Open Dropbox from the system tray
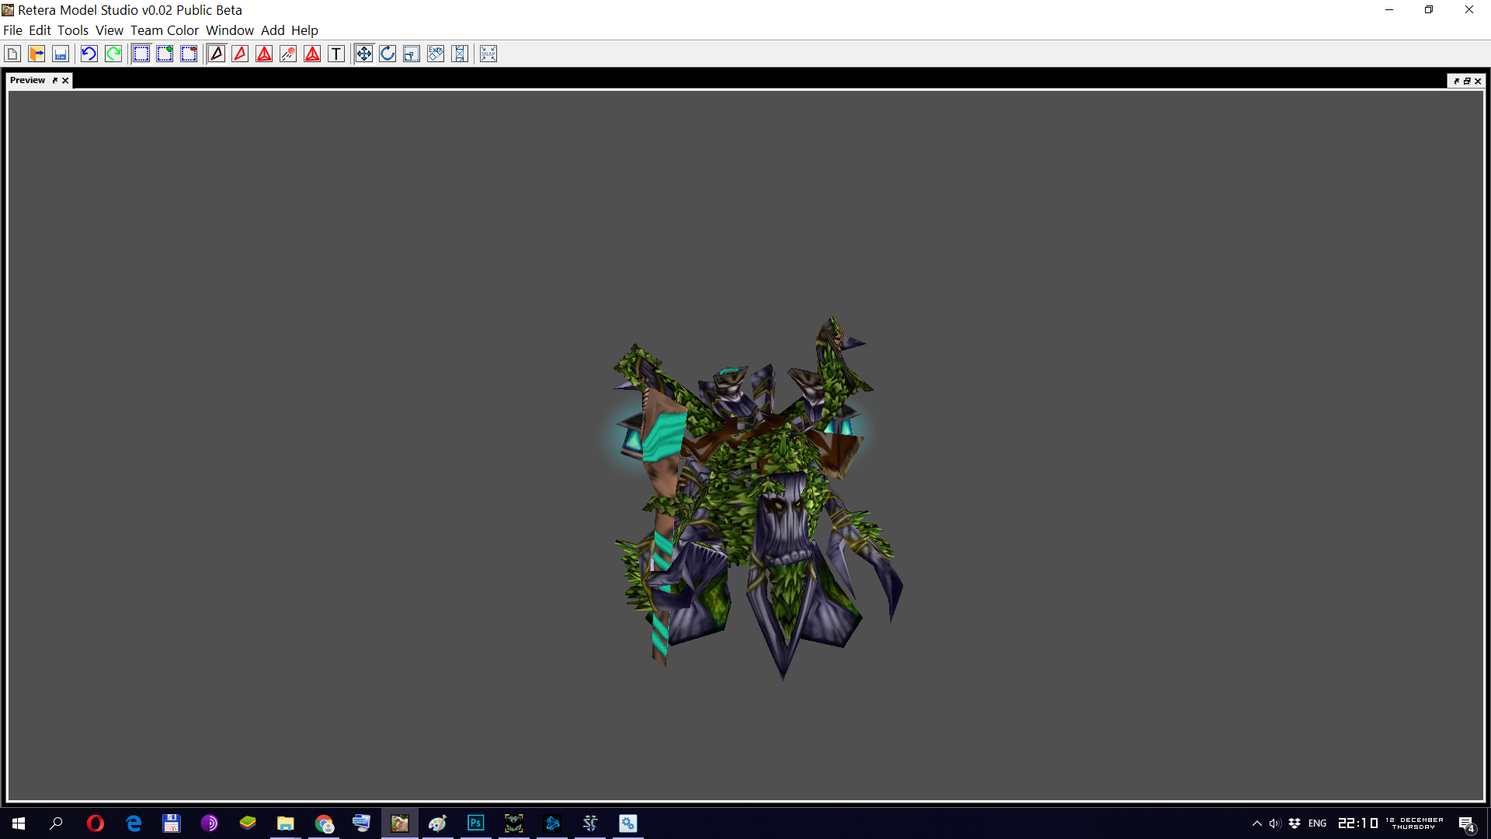The image size is (1491, 839). (x=1295, y=823)
